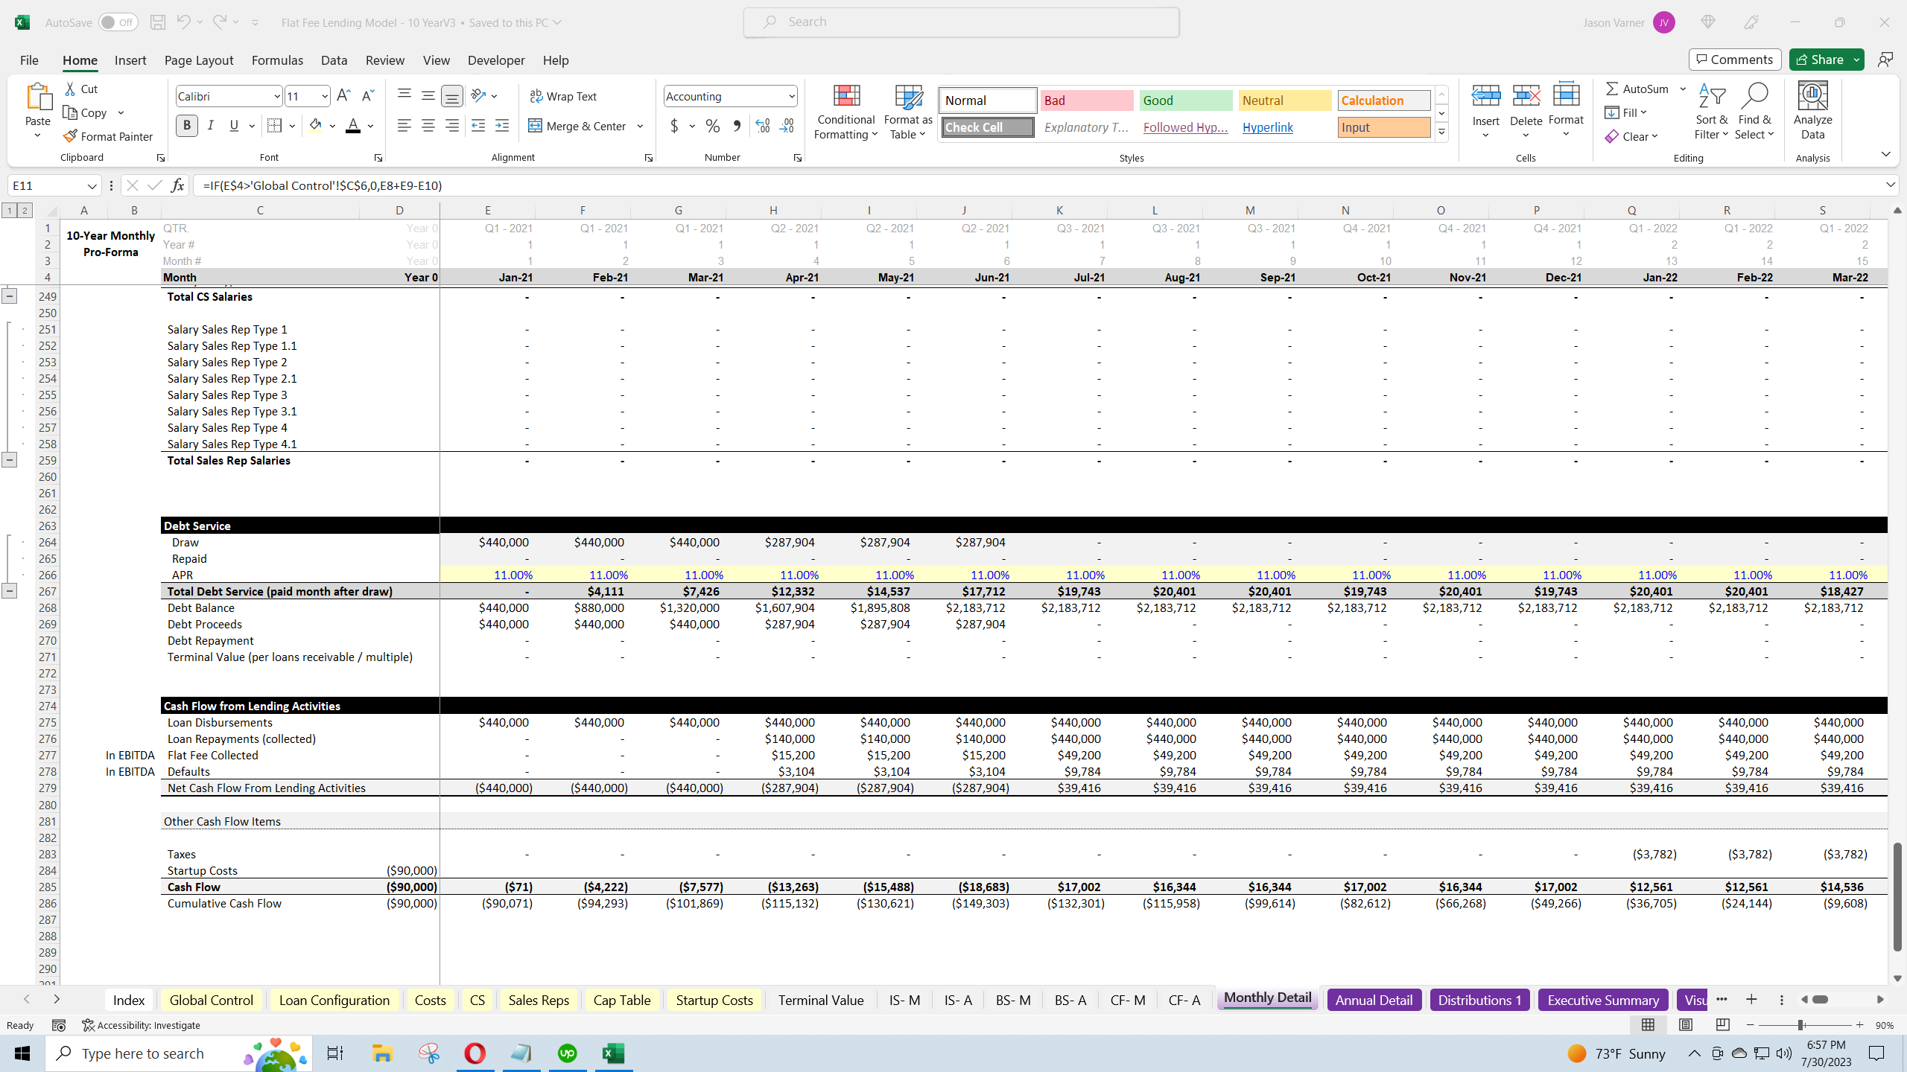Open Format as Table gallery
This screenshot has height=1072, width=1907.
tap(908, 112)
